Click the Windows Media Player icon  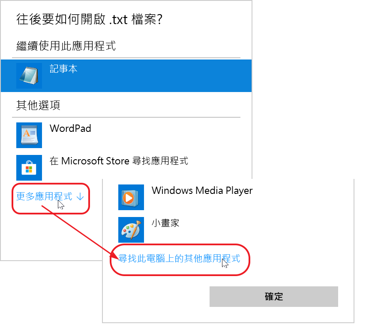(x=131, y=197)
